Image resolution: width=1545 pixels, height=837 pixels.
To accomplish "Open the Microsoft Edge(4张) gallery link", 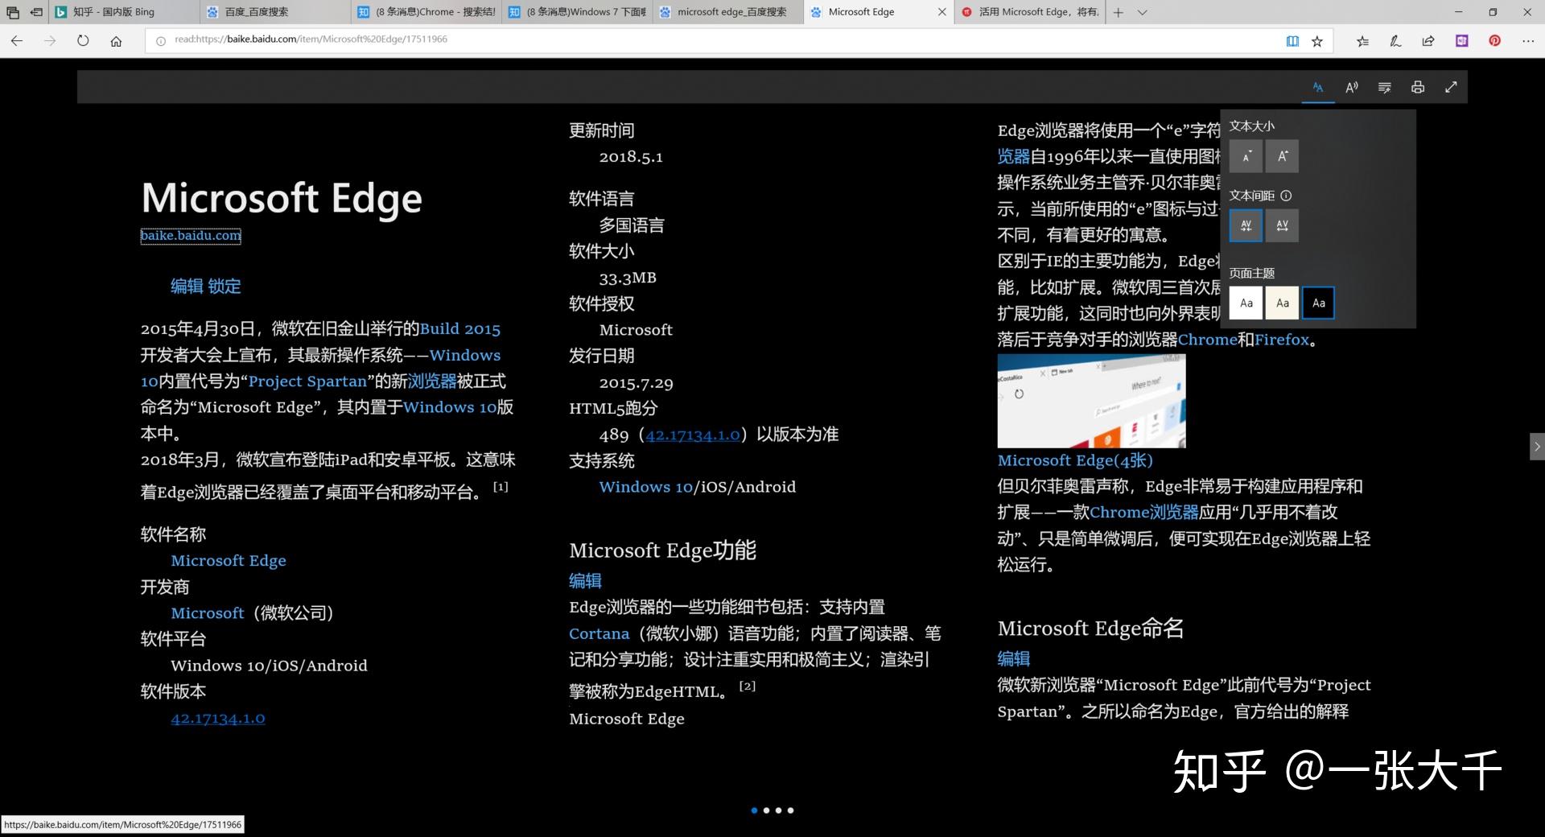I will coord(1075,460).
